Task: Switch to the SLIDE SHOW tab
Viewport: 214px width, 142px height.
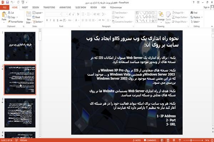Action: pos(81,7)
